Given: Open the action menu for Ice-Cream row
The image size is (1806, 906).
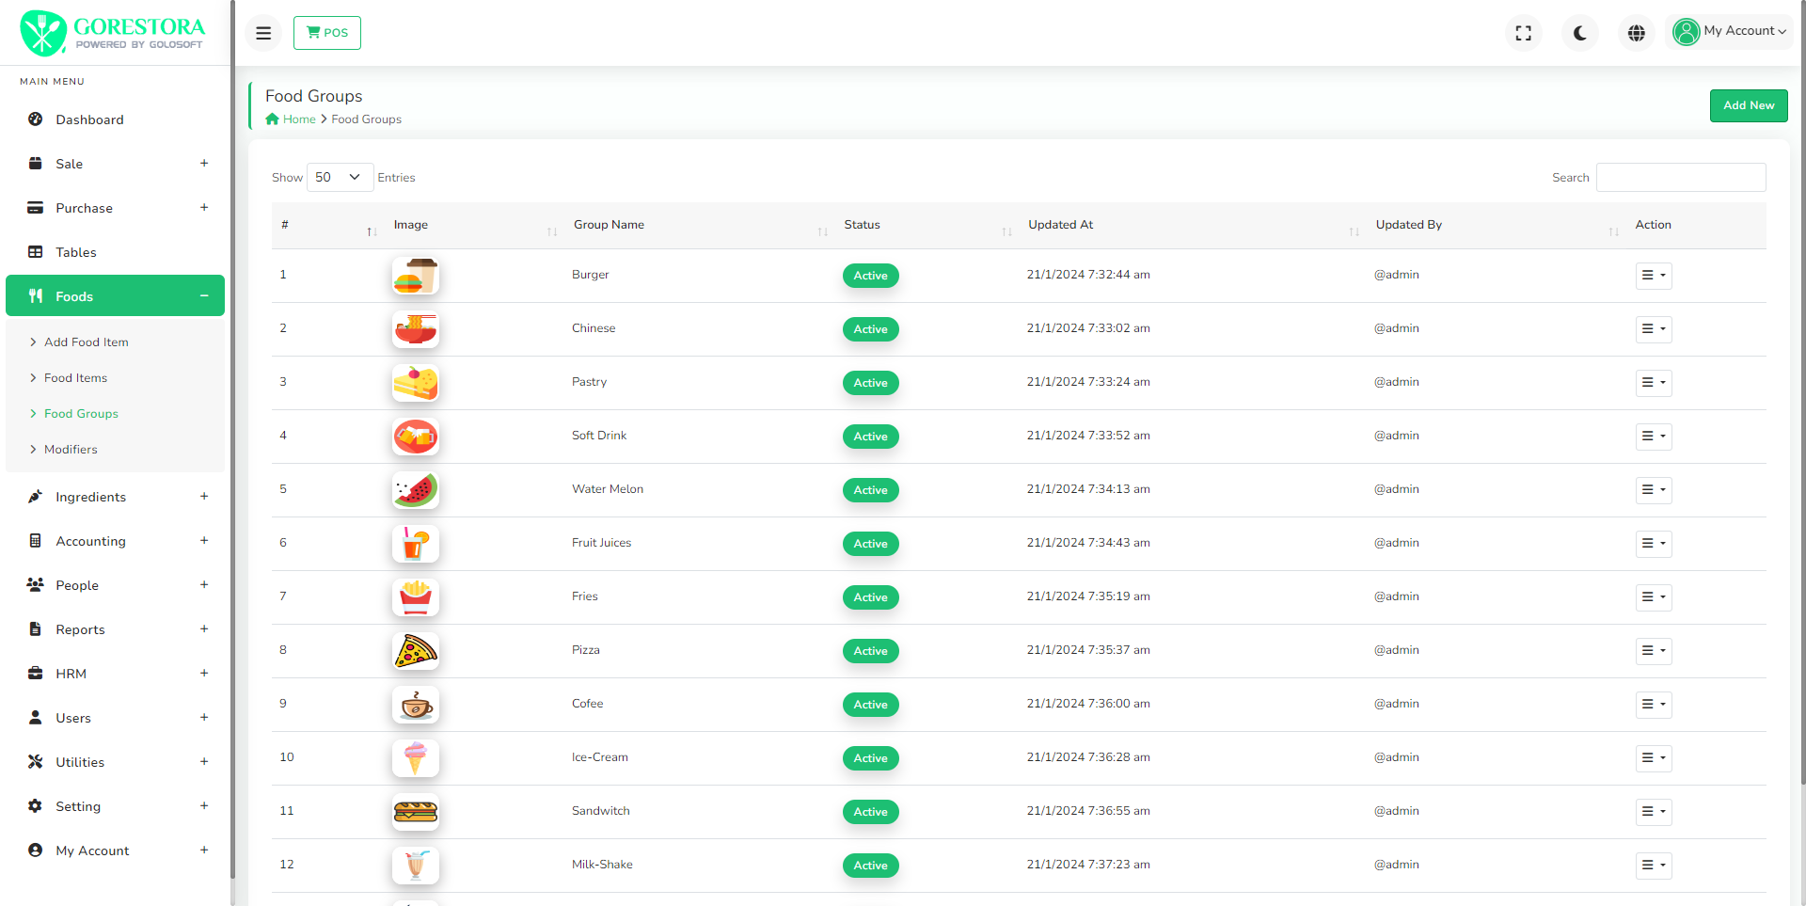Looking at the screenshot, I should (x=1654, y=758).
